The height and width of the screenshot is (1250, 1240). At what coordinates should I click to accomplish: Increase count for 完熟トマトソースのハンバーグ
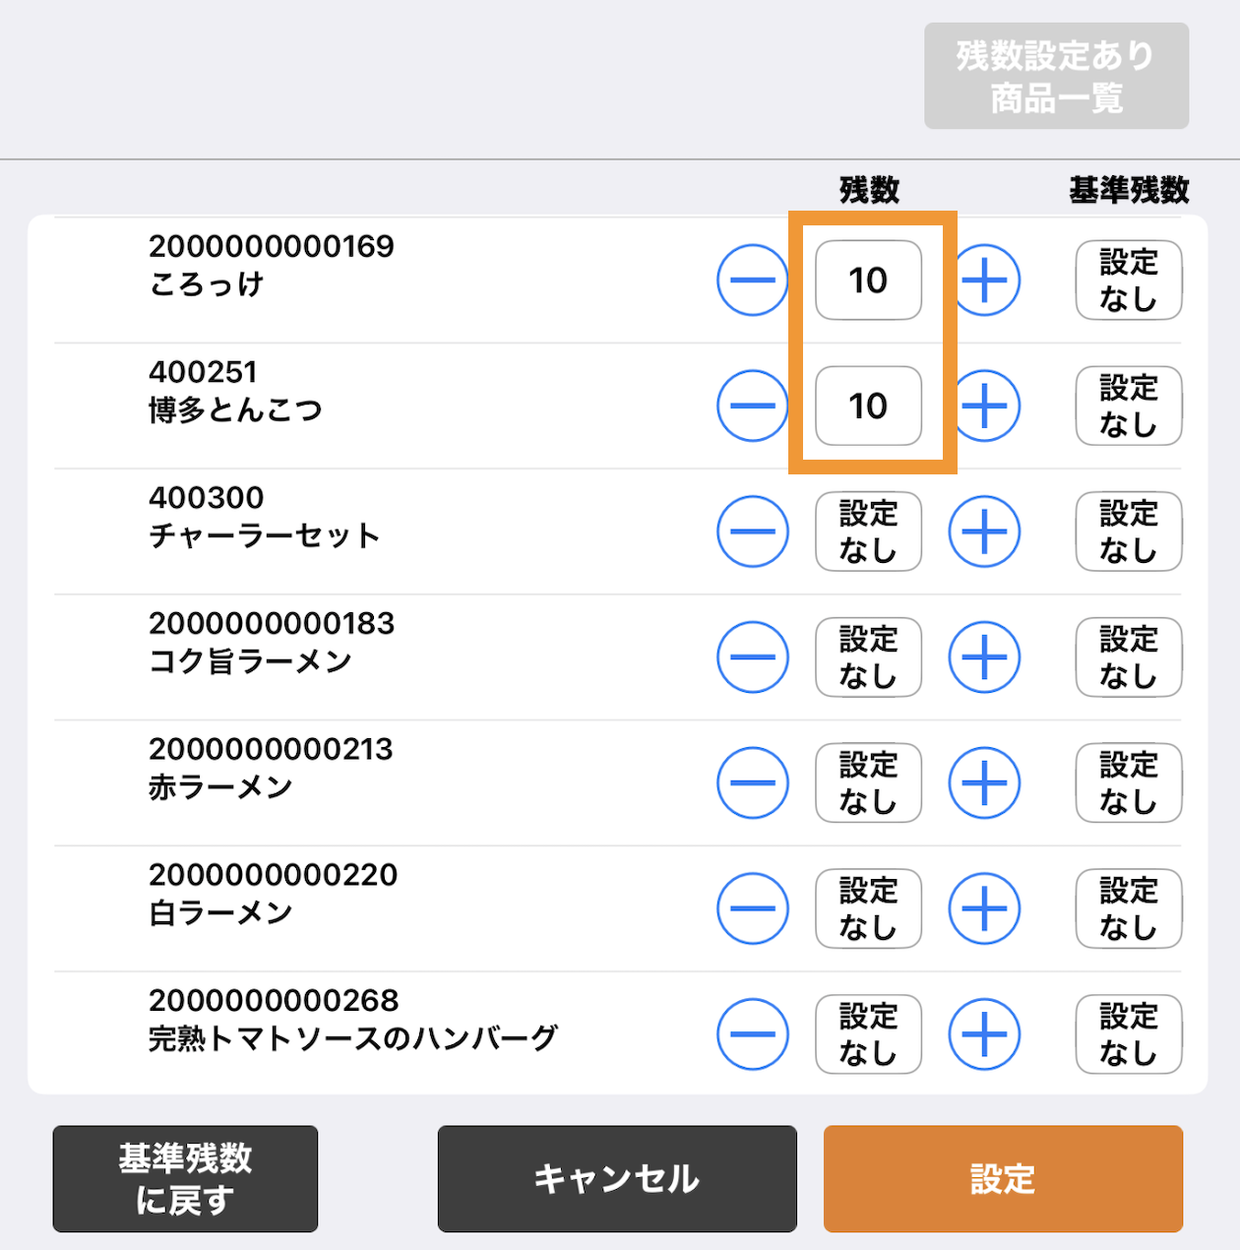click(984, 1034)
